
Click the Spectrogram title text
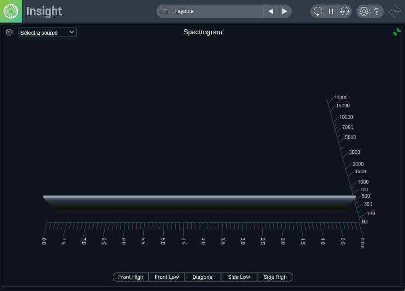(x=203, y=32)
